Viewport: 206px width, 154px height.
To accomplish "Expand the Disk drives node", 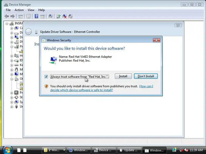I will coord(12,33).
